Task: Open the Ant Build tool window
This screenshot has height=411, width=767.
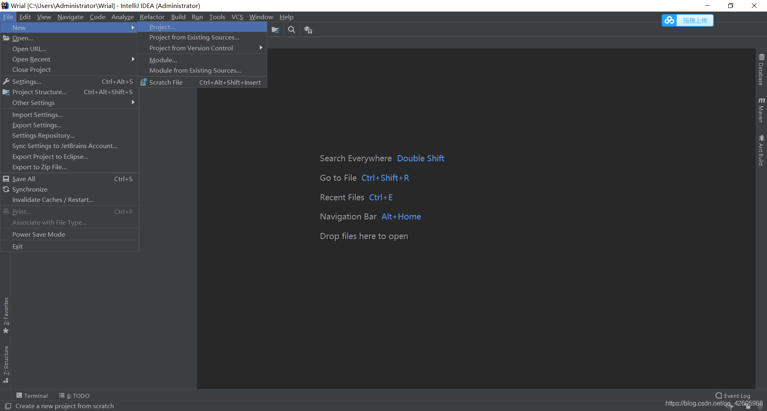Action: 761,150
